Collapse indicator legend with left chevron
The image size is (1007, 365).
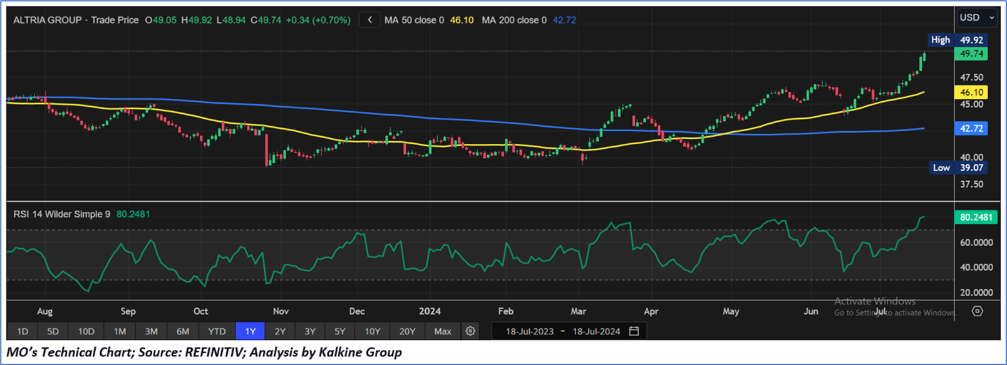pos(369,20)
